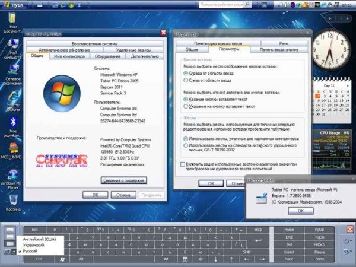Close the on-screen keyboard input panel
This screenshot has height=267, width=356.
pyautogui.click(x=350, y=229)
